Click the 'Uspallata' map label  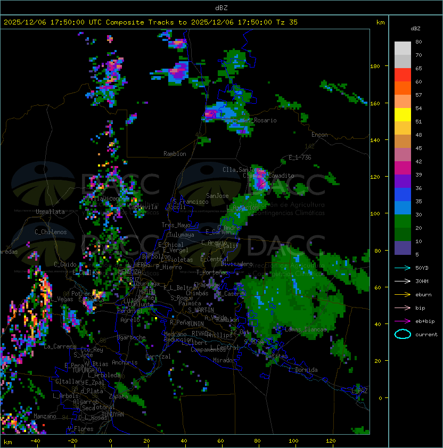[50, 212]
